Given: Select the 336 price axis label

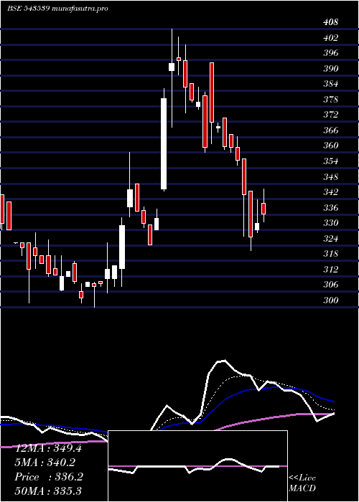Looking at the screenshot, I should click(x=331, y=208).
